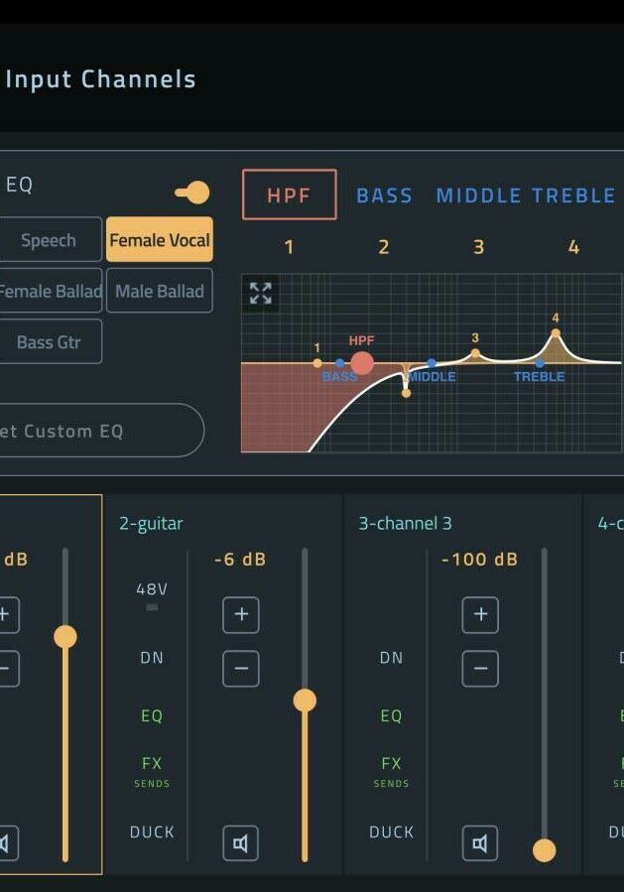
Task: Expand the EQ graph to fullscreen
Action: click(260, 293)
